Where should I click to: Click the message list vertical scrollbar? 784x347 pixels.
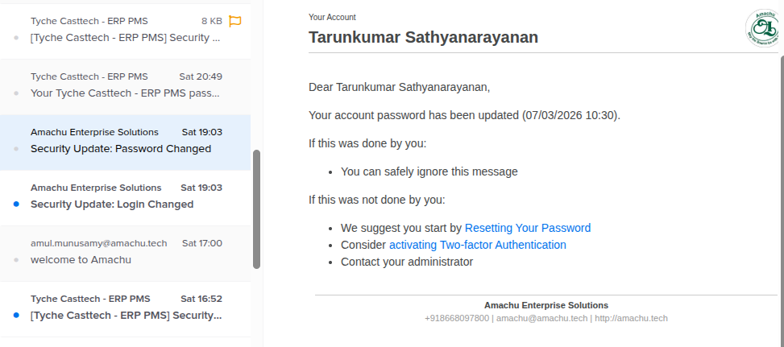pos(256,209)
